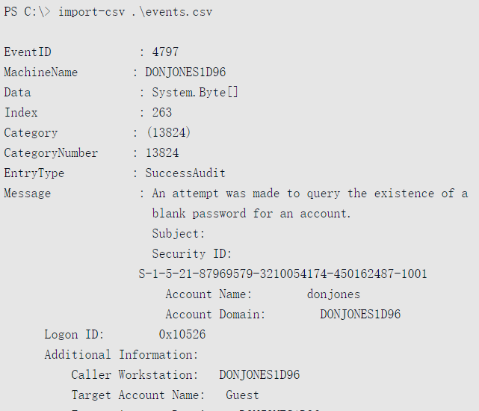
Task: Click the Logon ID value 0x10526
Action: 182,335
